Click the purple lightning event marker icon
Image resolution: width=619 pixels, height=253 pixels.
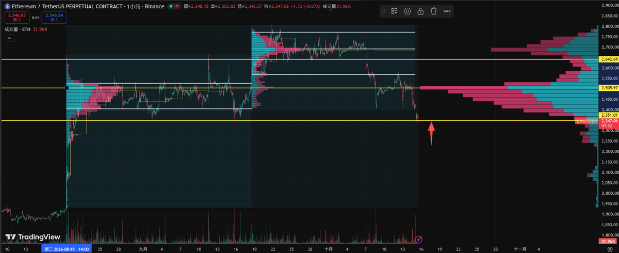[x=419, y=239]
